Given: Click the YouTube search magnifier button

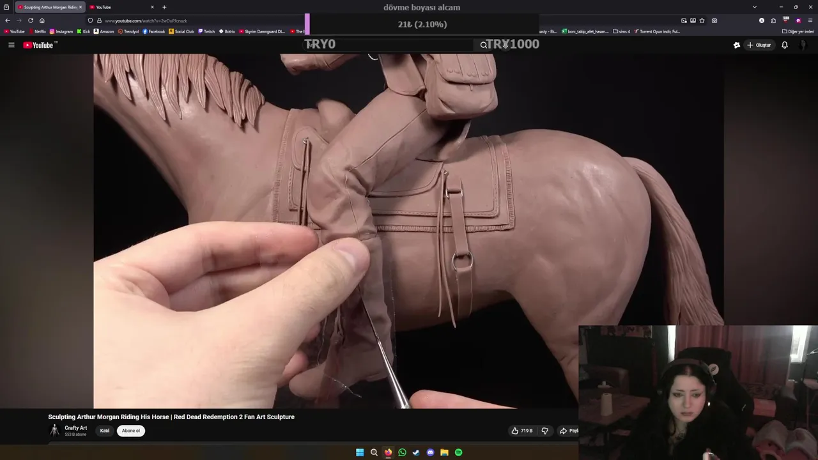Looking at the screenshot, I should (484, 45).
